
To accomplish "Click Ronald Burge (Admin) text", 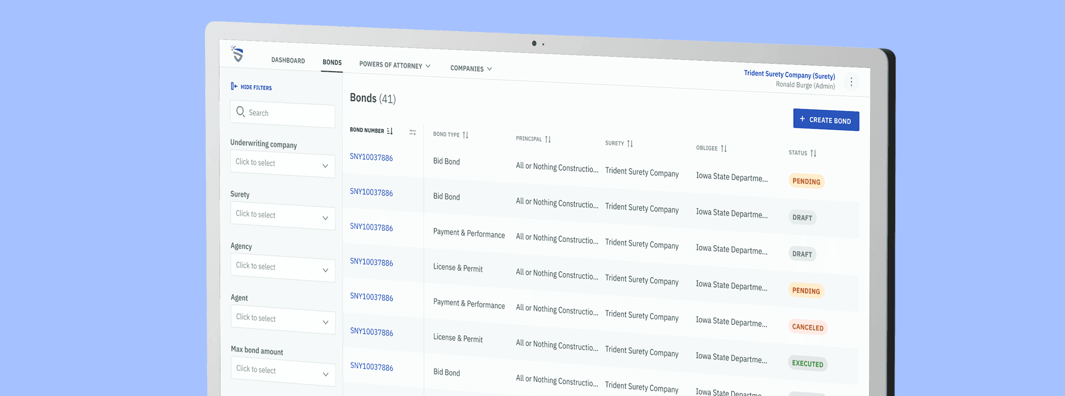I will (x=805, y=85).
